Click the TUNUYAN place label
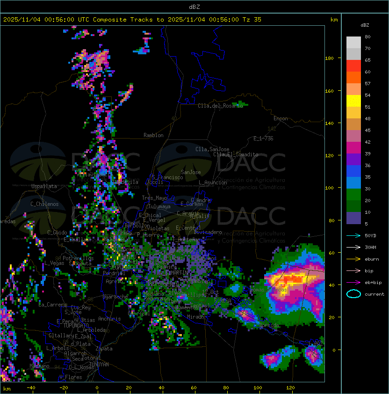Screen dimensions: 389x394 (99, 365)
